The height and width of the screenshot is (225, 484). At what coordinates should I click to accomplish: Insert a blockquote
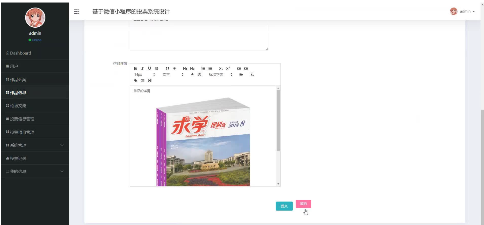(167, 69)
